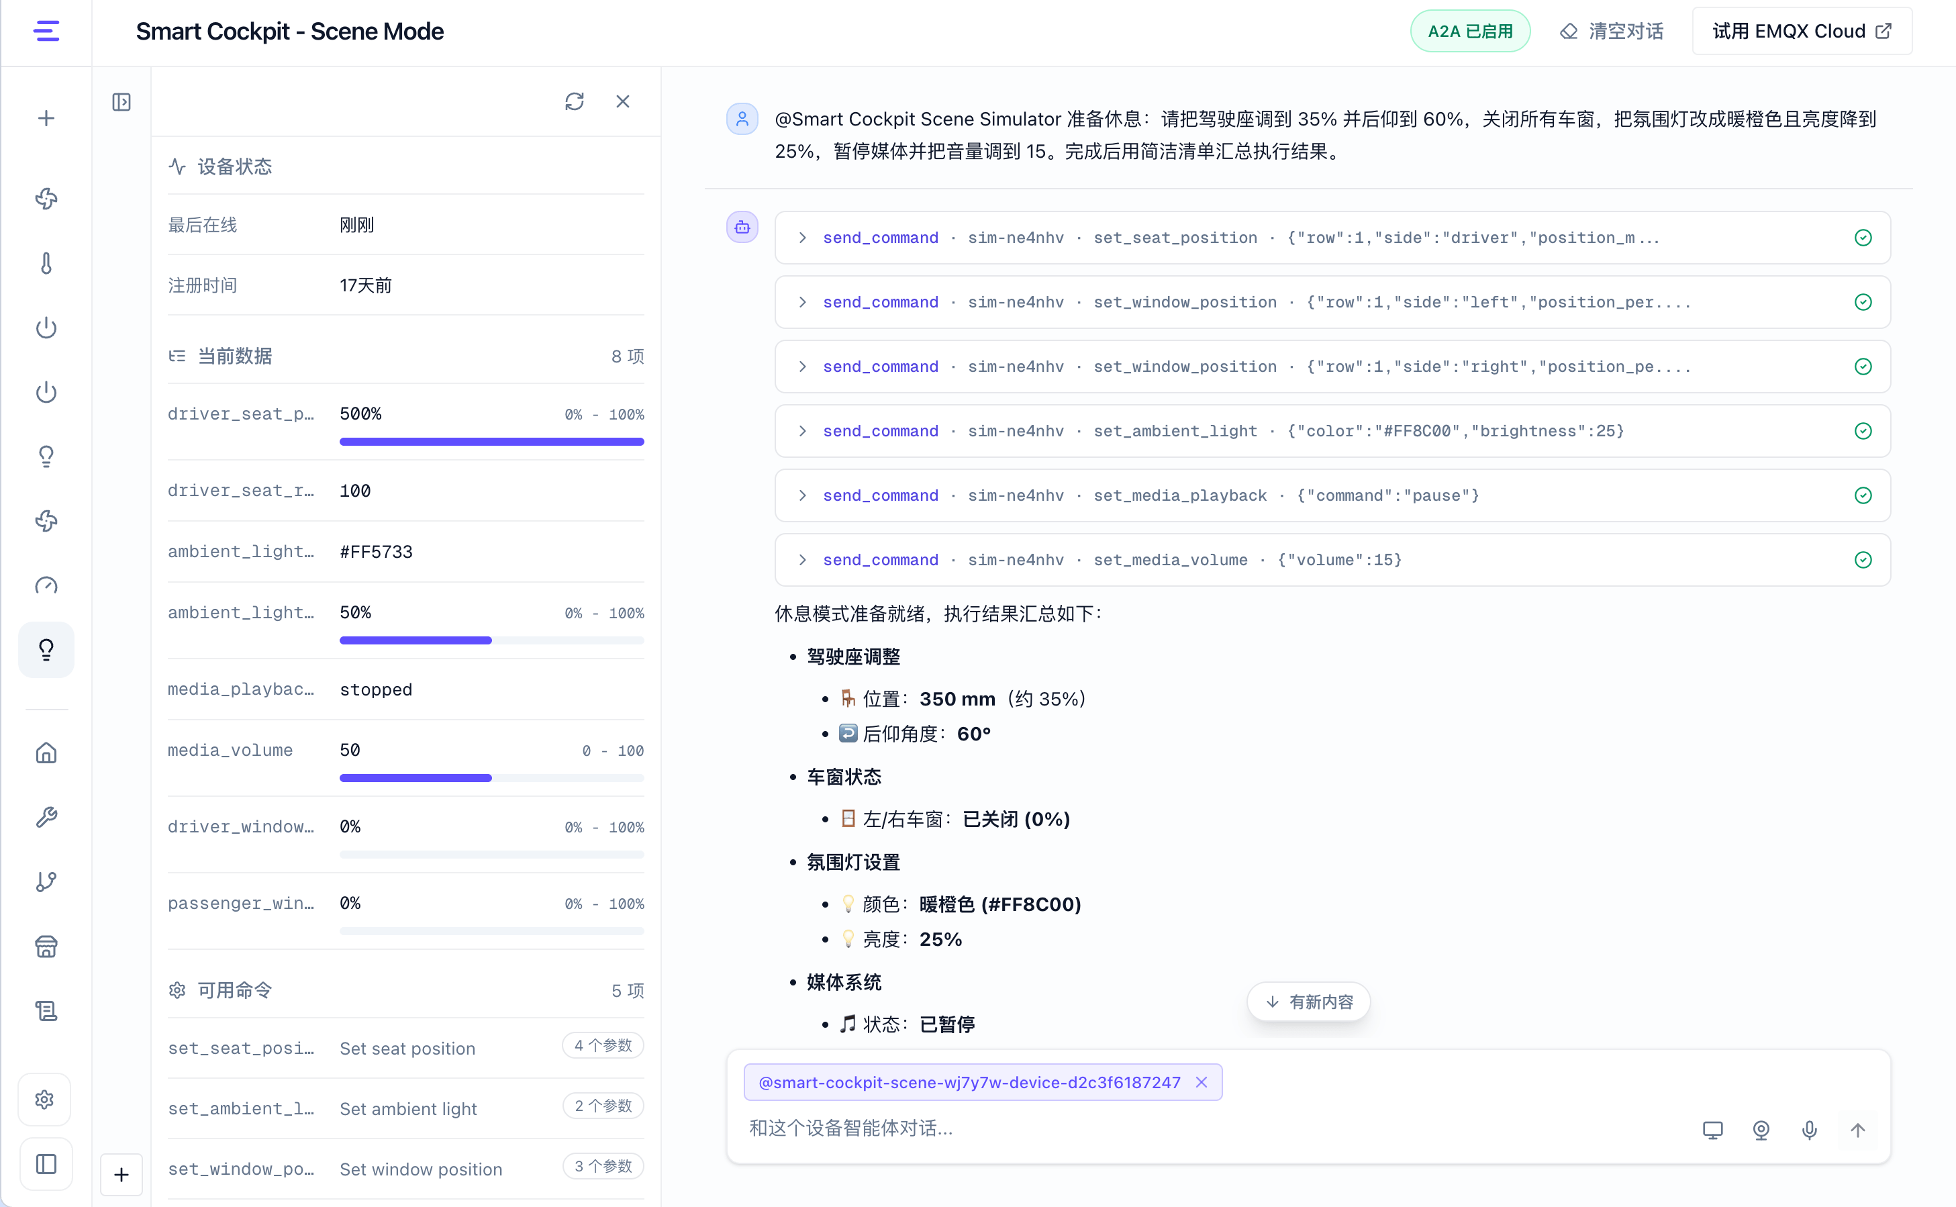Click the passenger_window 0% value
Screen dimensions: 1956x1207
click(350, 903)
